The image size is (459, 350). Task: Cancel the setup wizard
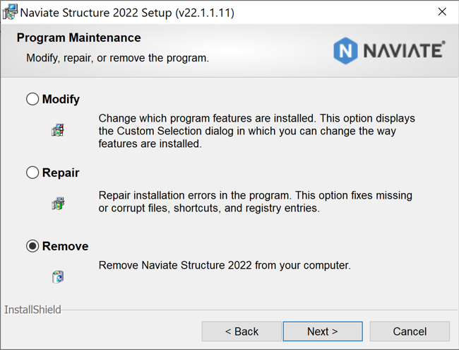point(410,331)
